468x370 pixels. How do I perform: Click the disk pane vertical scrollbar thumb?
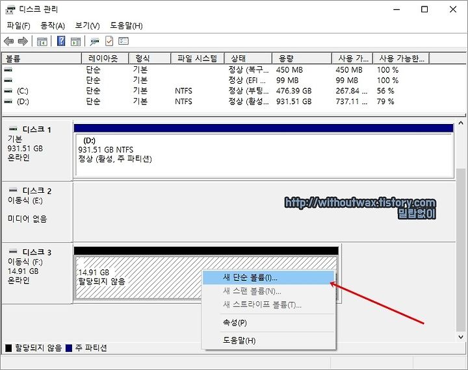pos(460,249)
